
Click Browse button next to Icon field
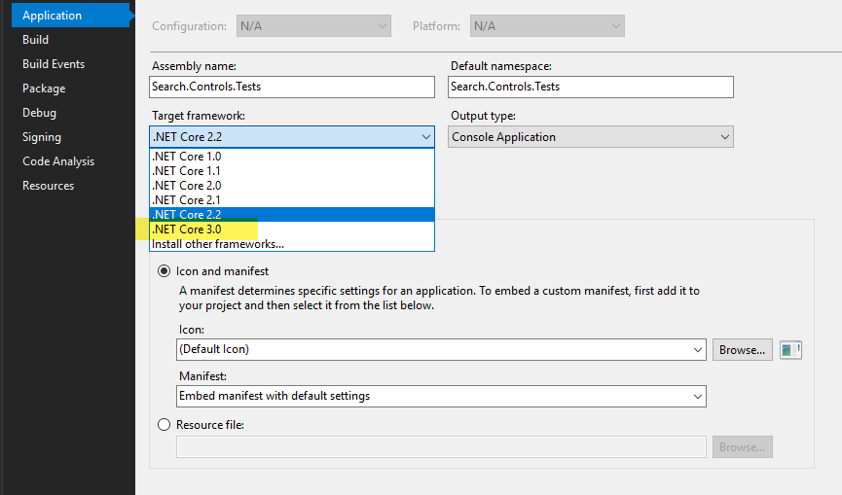click(743, 349)
